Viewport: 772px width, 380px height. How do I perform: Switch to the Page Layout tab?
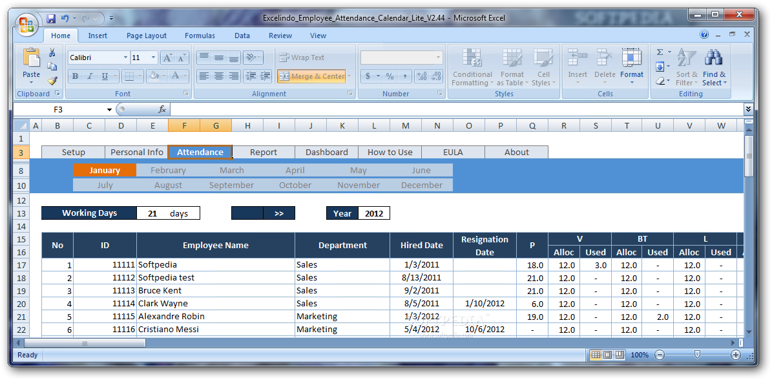pos(146,36)
